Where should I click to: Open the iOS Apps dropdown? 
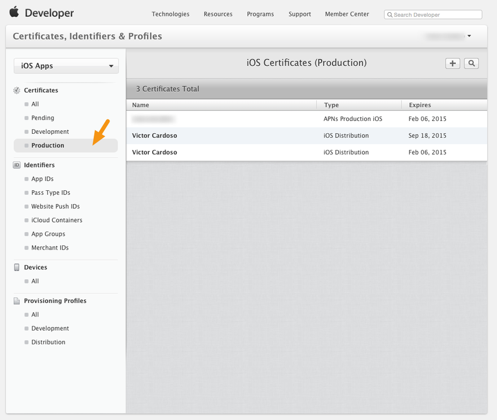pos(66,66)
